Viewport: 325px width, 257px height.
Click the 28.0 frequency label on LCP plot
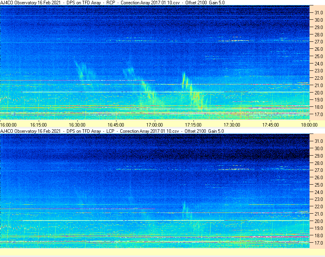(319, 163)
